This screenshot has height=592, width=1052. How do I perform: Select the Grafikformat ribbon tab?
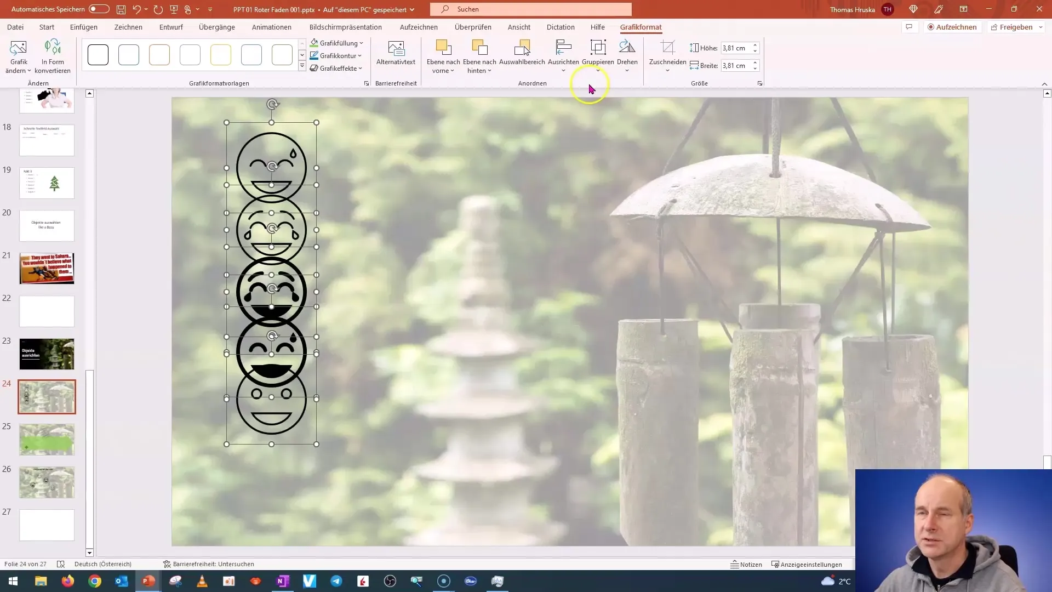640,27
